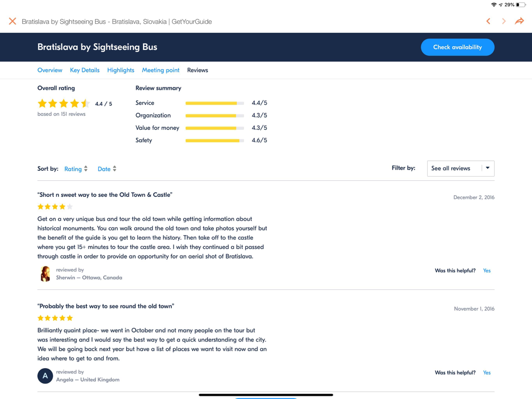Click the filter dropdown caret arrow
532x399 pixels.
point(487,168)
